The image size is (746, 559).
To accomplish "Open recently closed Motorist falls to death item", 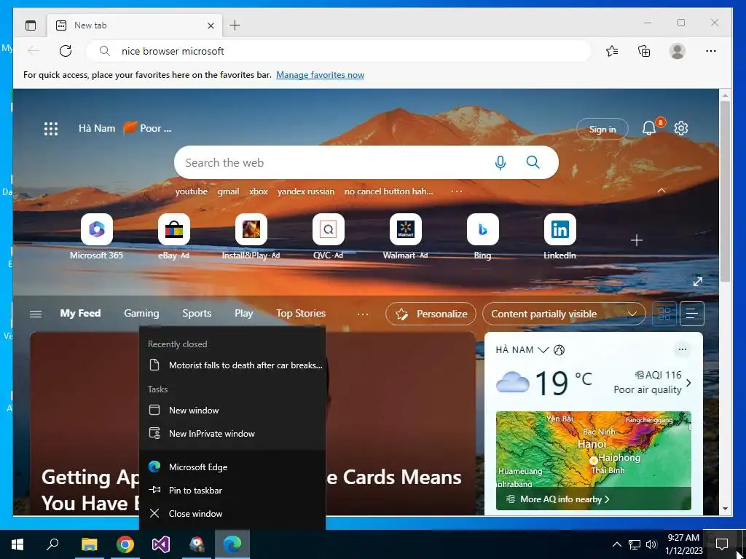I will click(232, 365).
